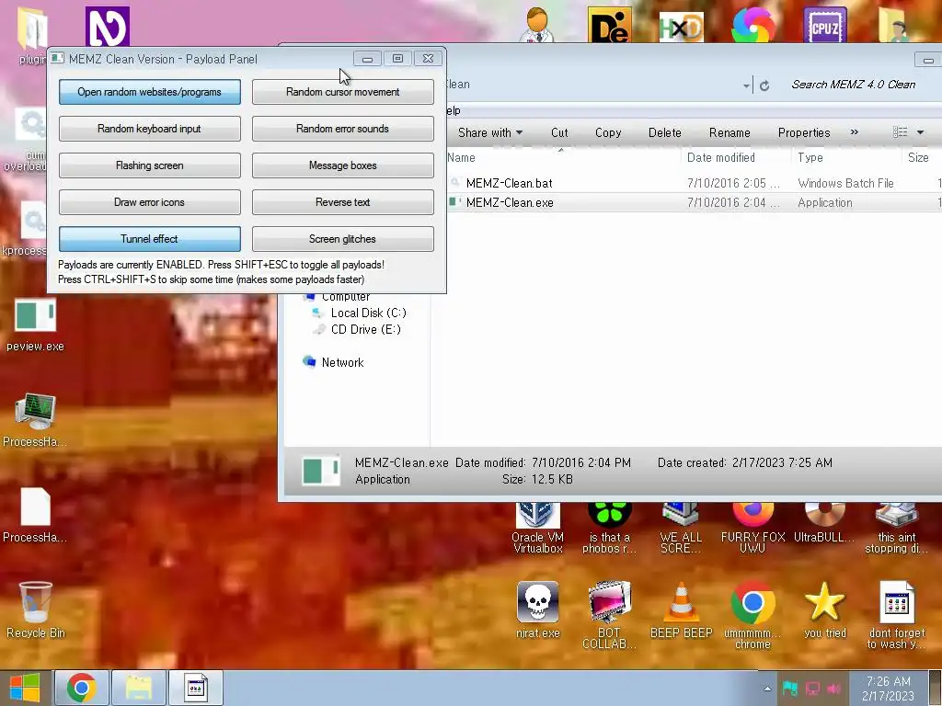
Task: Click the Oracle VM Virtualbox desktop icon
Action: pyautogui.click(x=537, y=529)
